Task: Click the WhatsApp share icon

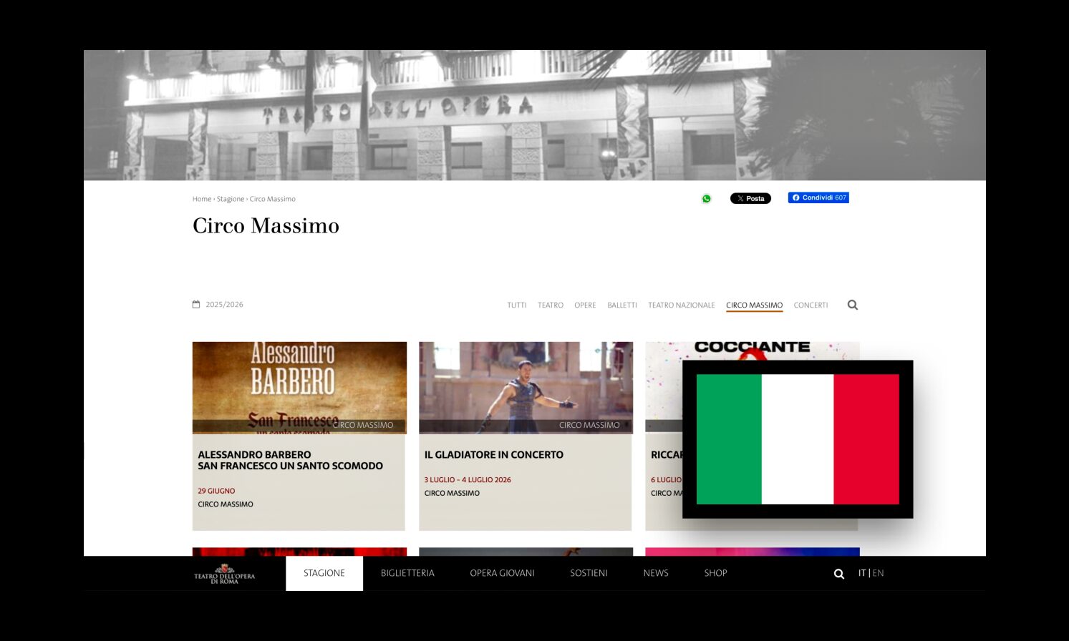Action: tap(707, 199)
